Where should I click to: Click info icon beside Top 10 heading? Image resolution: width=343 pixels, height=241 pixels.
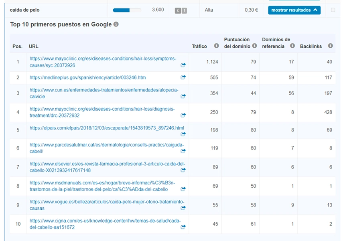pos(116,24)
